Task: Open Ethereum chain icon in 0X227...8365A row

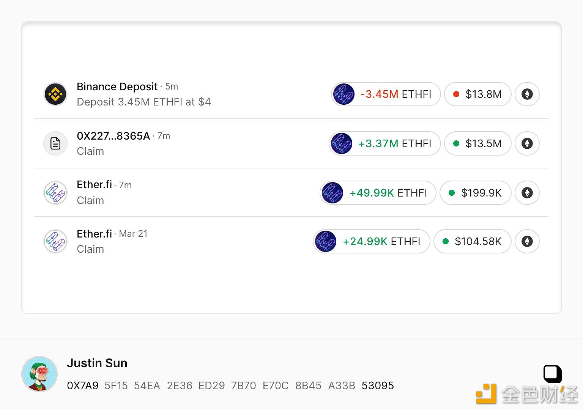Action: [x=527, y=143]
